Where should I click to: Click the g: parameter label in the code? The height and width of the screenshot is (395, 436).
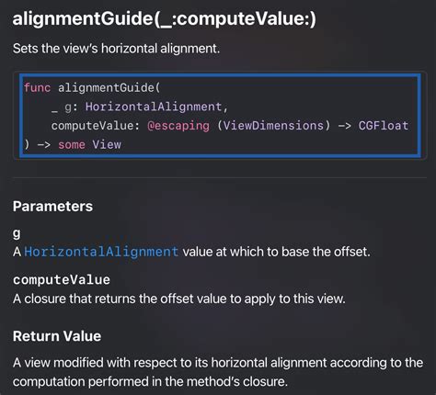coord(71,107)
